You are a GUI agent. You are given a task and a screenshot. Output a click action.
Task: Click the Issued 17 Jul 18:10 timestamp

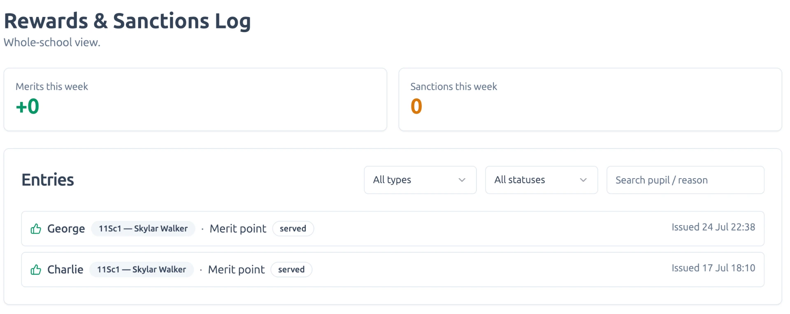[x=713, y=268]
